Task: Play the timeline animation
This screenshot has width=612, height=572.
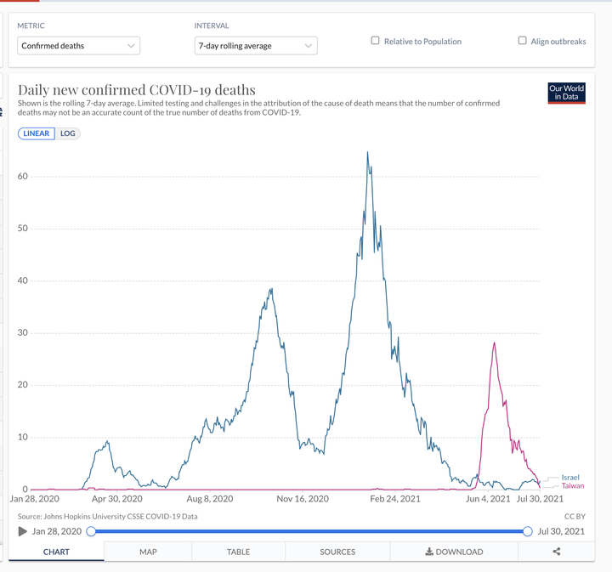Action: pos(23,531)
